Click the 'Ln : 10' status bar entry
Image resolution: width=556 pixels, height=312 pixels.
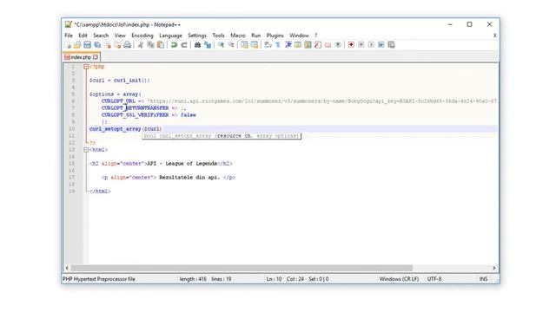pos(274,279)
